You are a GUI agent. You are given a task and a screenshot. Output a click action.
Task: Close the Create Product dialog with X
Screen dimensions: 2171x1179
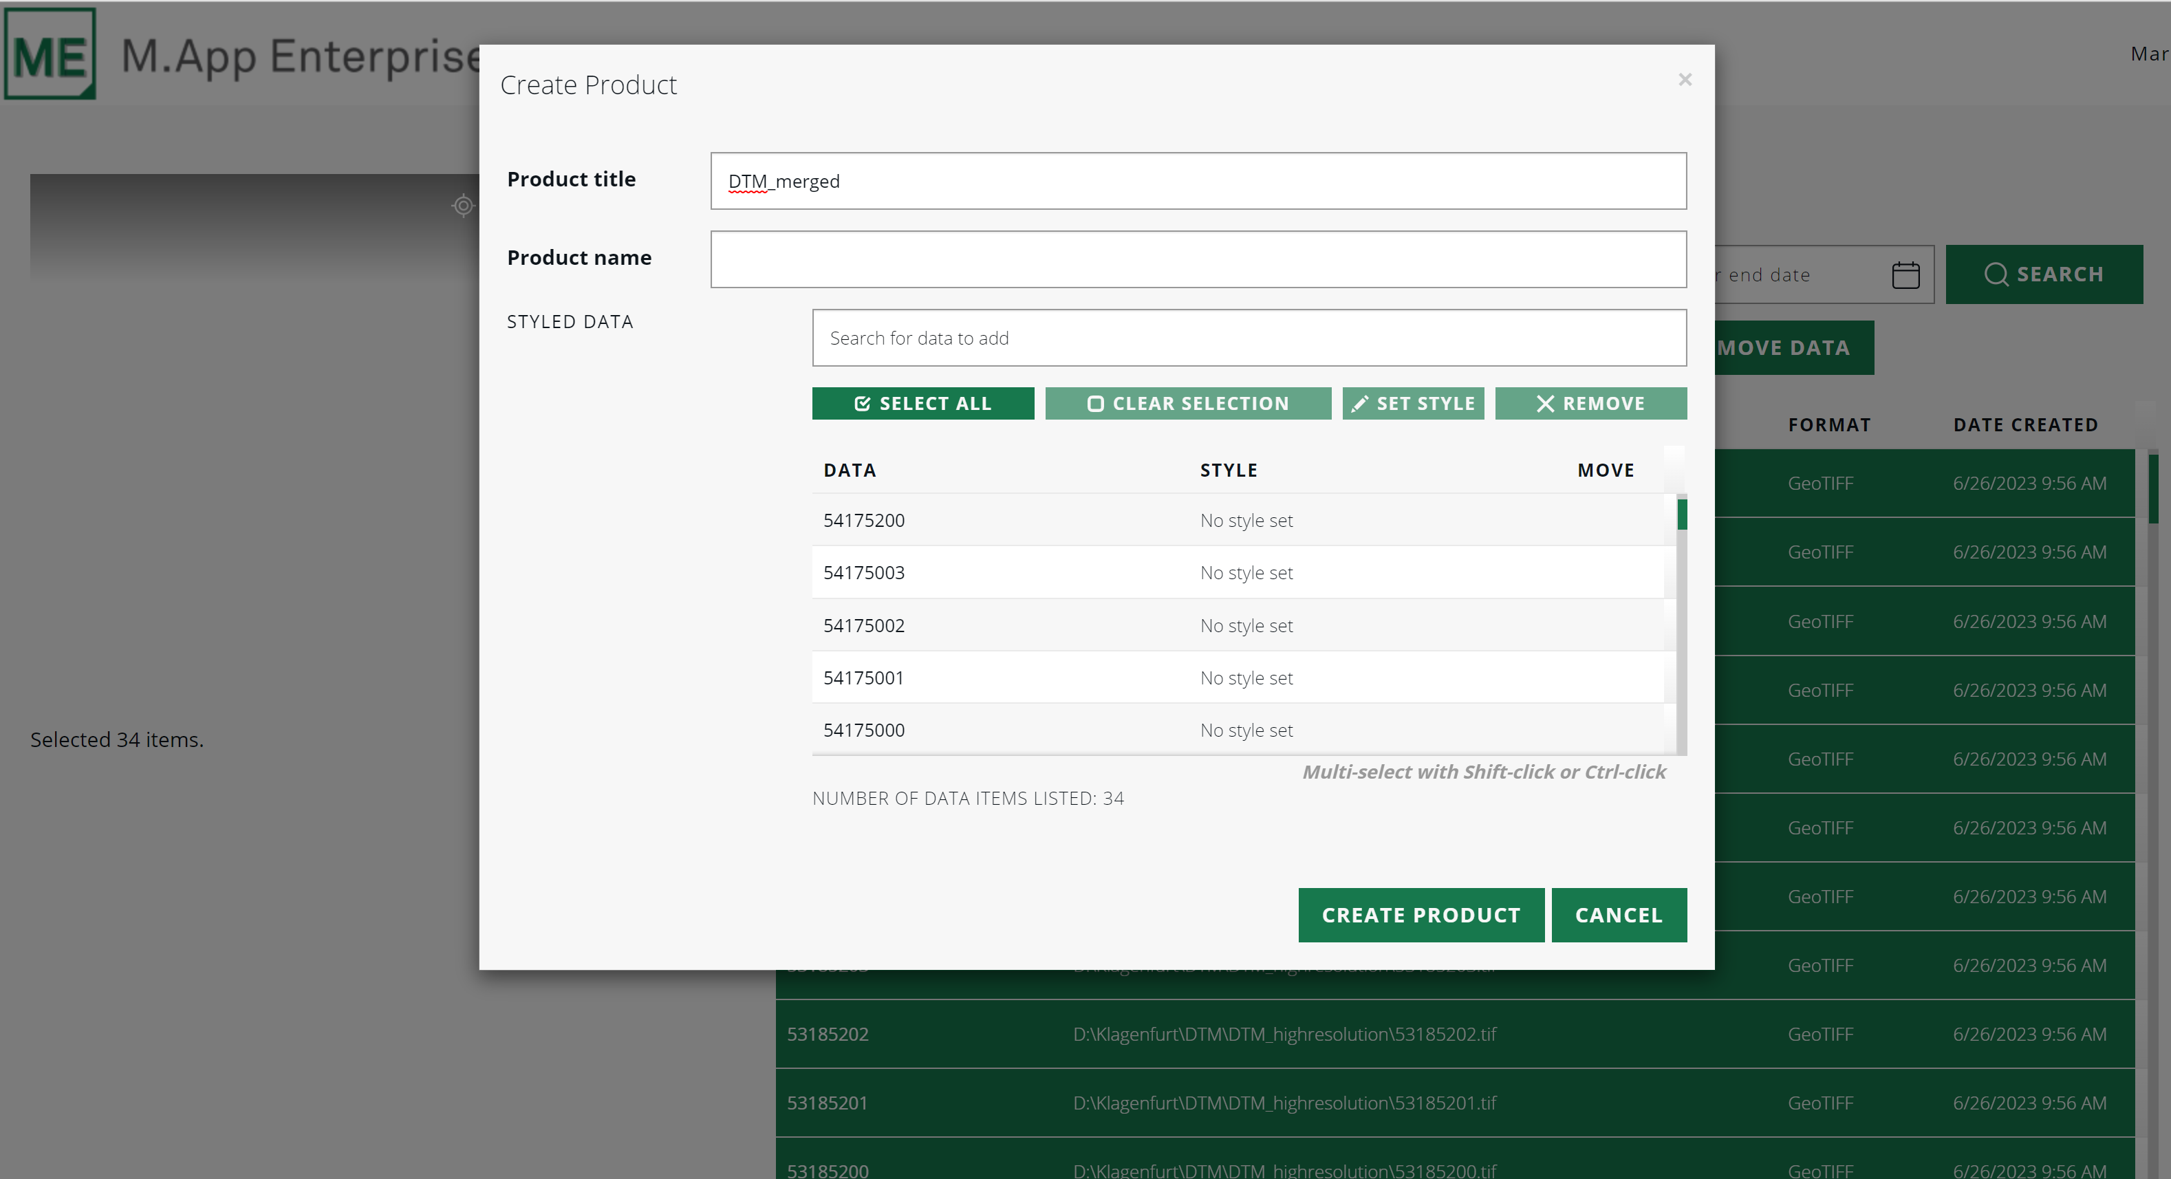(x=1685, y=79)
